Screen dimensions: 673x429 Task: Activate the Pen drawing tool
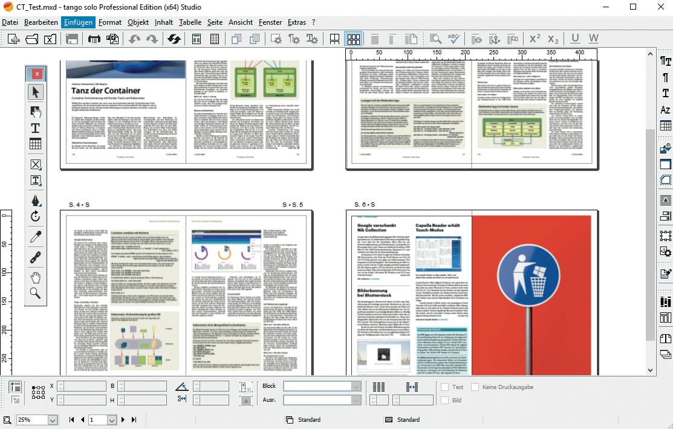pos(36,200)
